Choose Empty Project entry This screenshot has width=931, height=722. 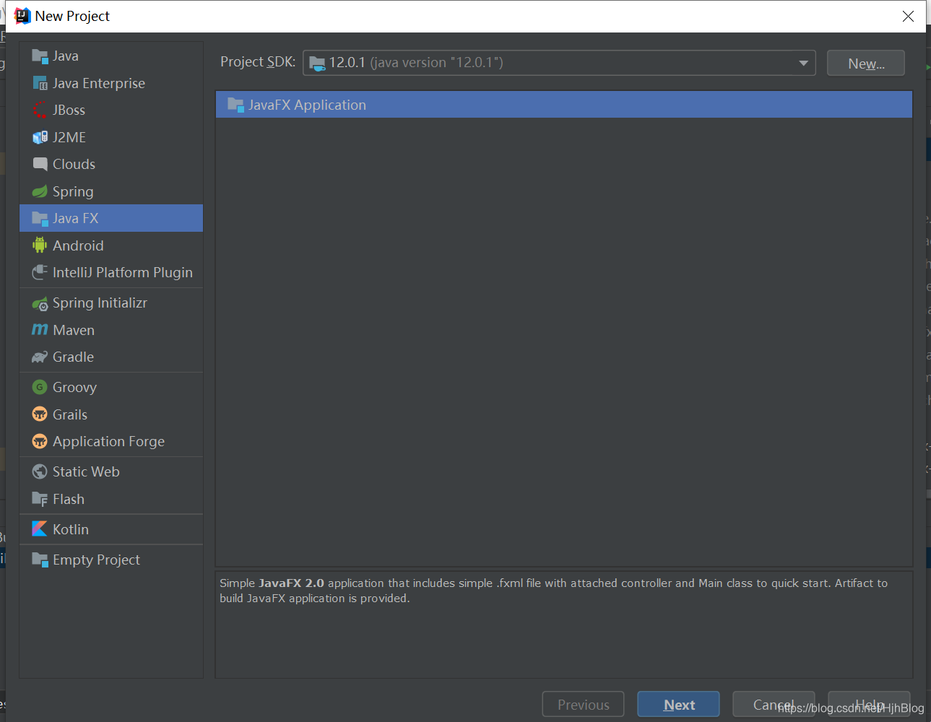point(111,560)
